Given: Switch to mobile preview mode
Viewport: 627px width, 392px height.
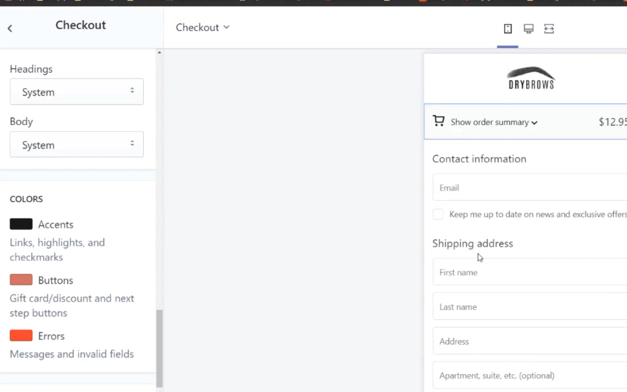Looking at the screenshot, I should pyautogui.click(x=508, y=28).
